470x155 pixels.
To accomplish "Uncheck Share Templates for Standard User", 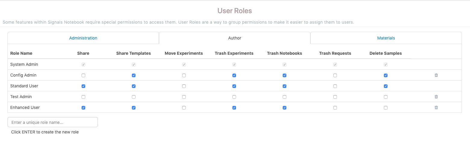I will click(134, 86).
